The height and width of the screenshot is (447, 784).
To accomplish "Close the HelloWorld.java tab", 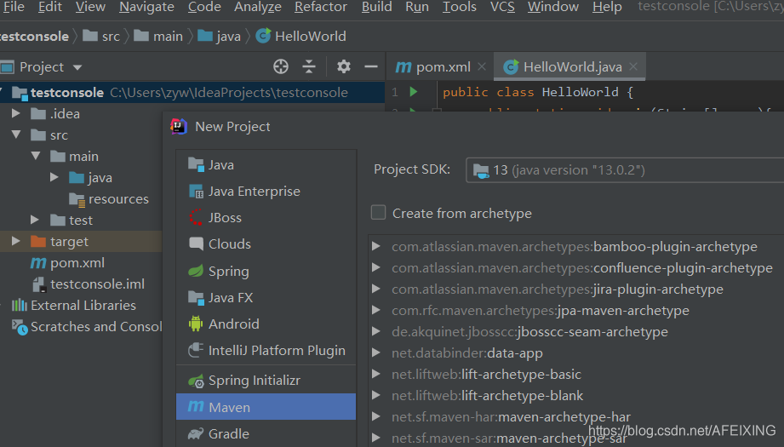I will [633, 66].
